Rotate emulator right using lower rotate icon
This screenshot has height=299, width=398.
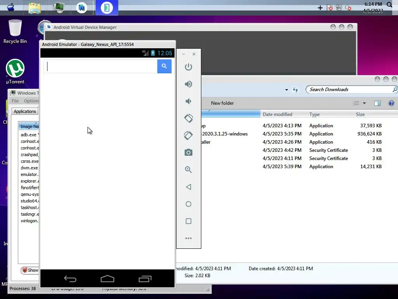point(189,135)
